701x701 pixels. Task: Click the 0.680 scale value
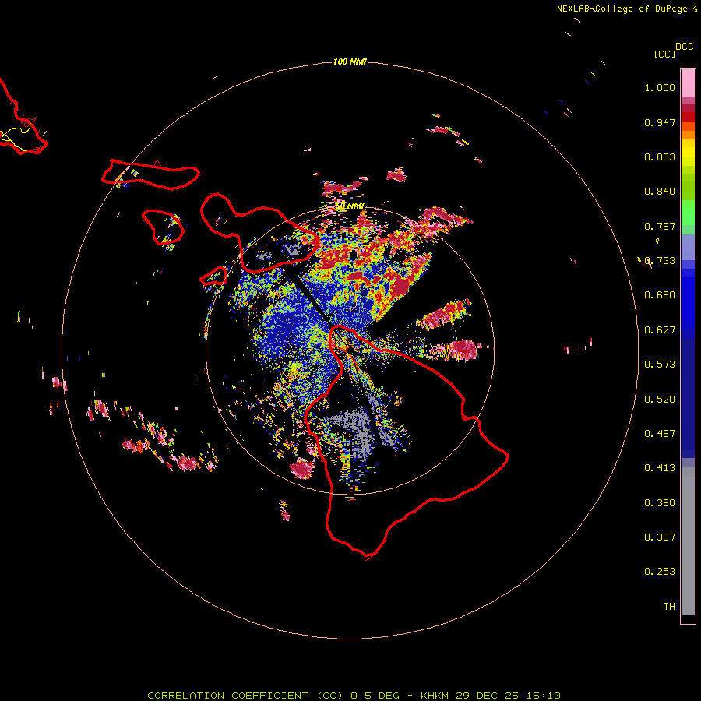tap(660, 295)
